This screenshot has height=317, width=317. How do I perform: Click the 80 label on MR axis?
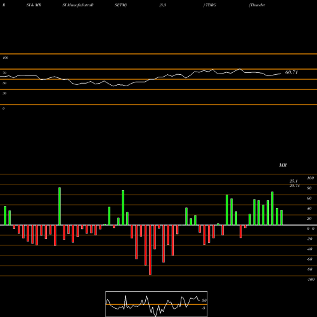tap(309, 188)
